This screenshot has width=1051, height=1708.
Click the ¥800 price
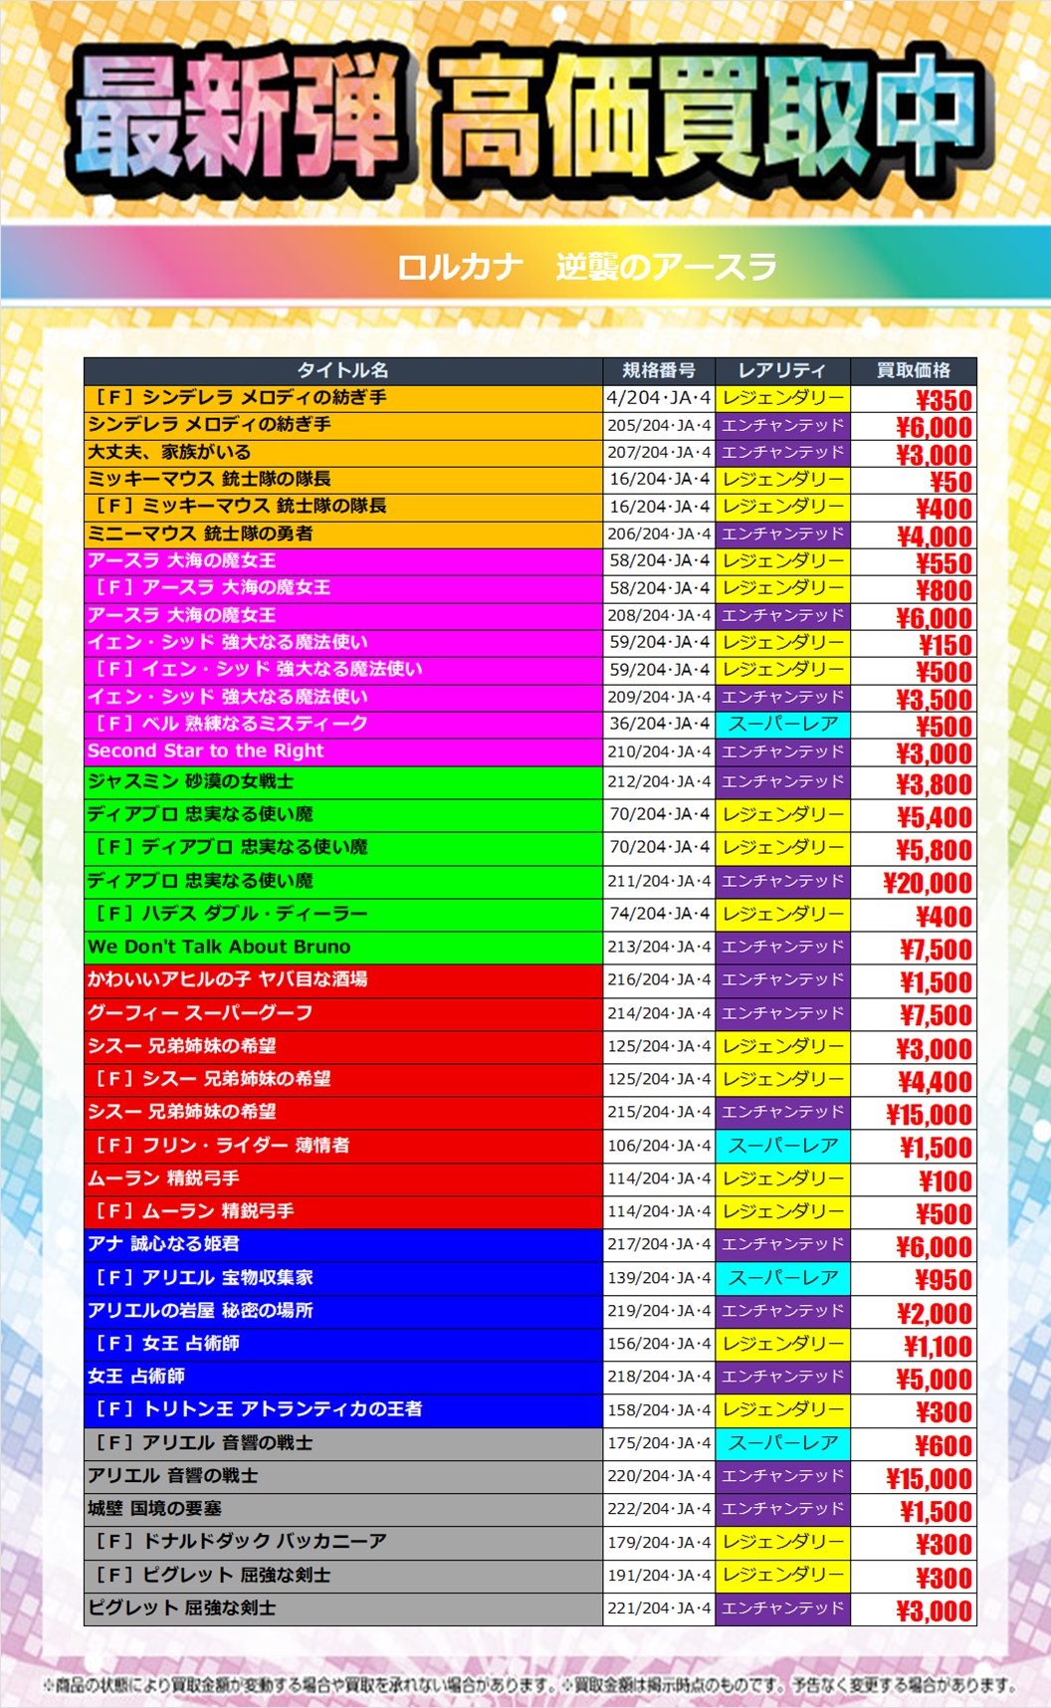pyautogui.click(x=944, y=590)
